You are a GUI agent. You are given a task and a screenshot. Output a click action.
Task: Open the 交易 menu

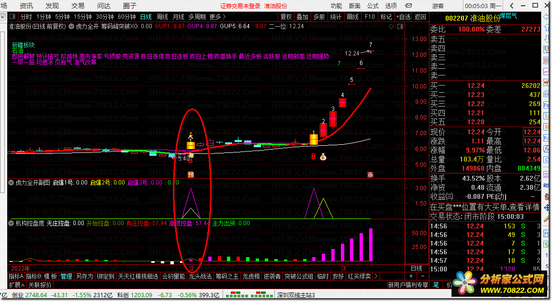pyautogui.click(x=78, y=6)
